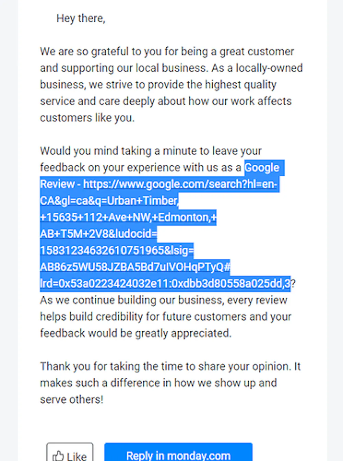Open the https://www.google.com/search review link

pyautogui.click(x=180, y=184)
